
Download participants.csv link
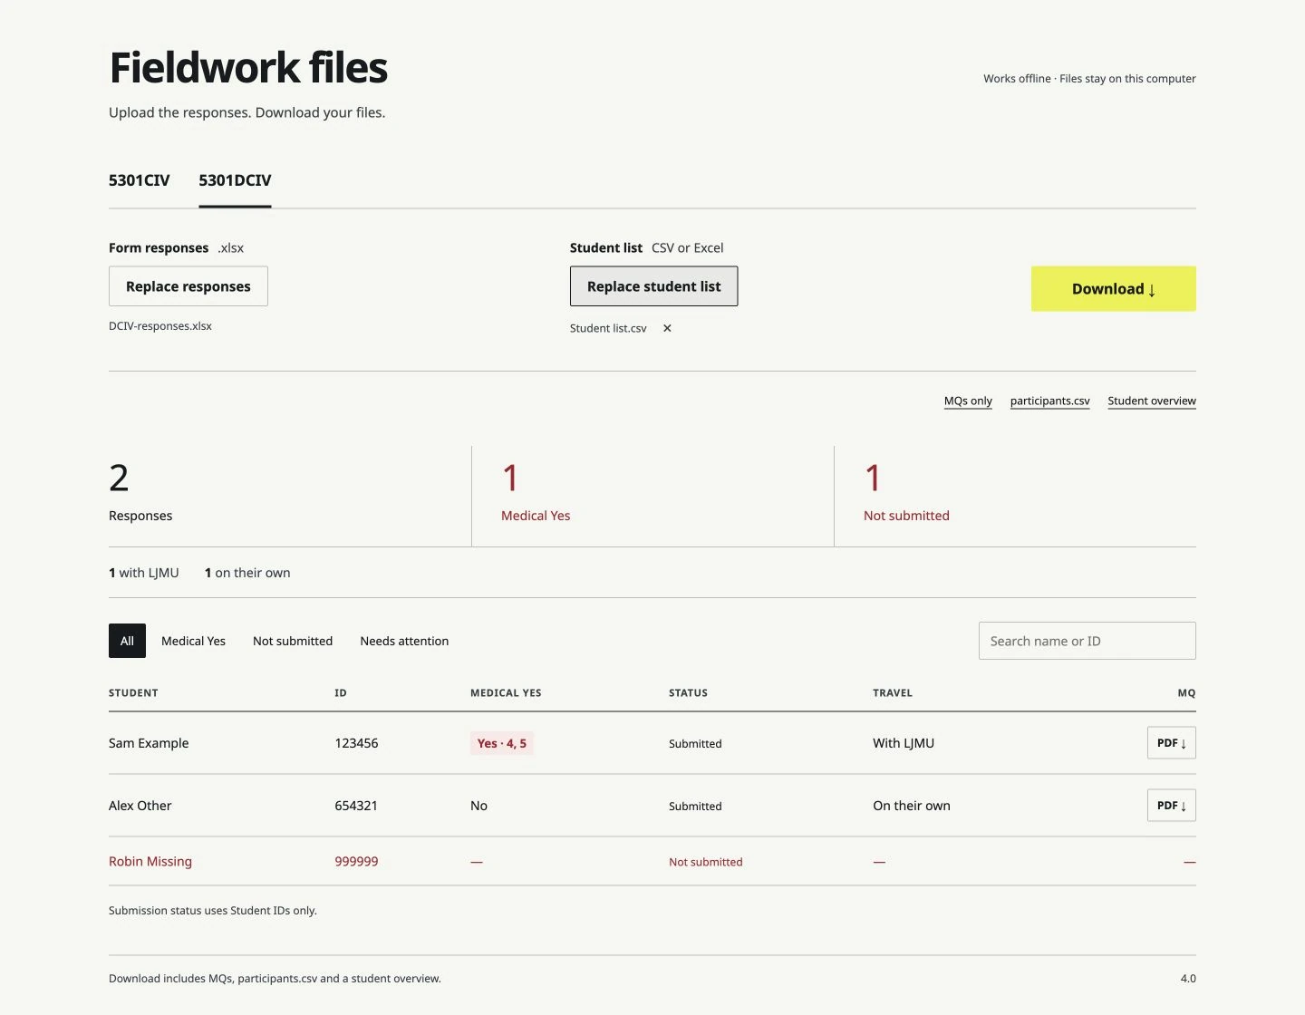pyautogui.click(x=1049, y=401)
